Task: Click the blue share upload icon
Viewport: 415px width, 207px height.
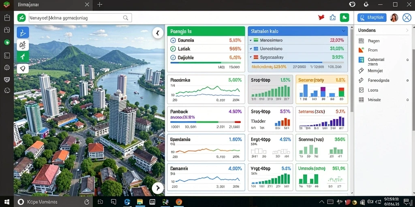Action: (x=333, y=18)
